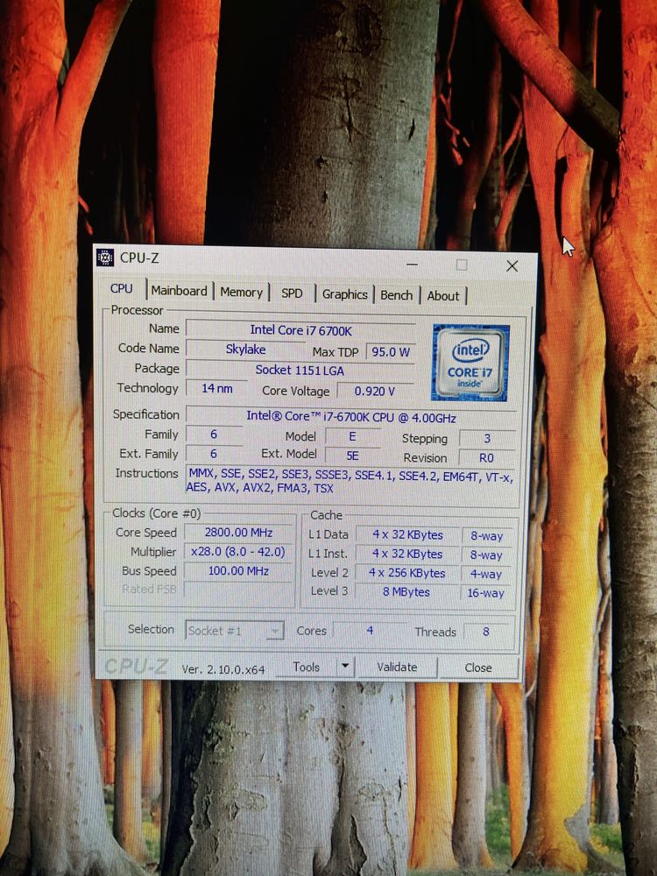Click the Max TDP value '95.0 W'

point(391,352)
